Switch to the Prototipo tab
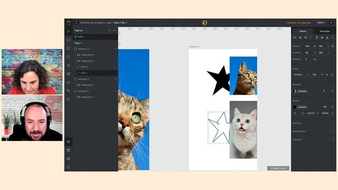Screen dimensions: 338x190 [x=325, y=31]
